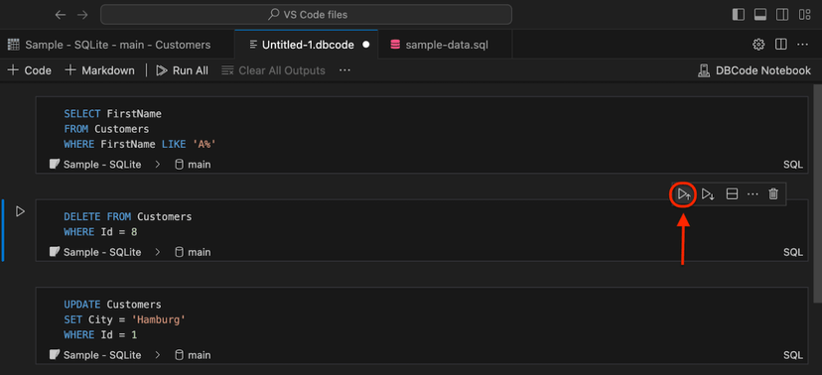Open the customize layout icon
Screen dimensions: 822x375
pyautogui.click(x=804, y=15)
